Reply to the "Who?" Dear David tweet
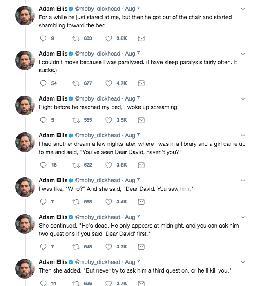 (44, 202)
